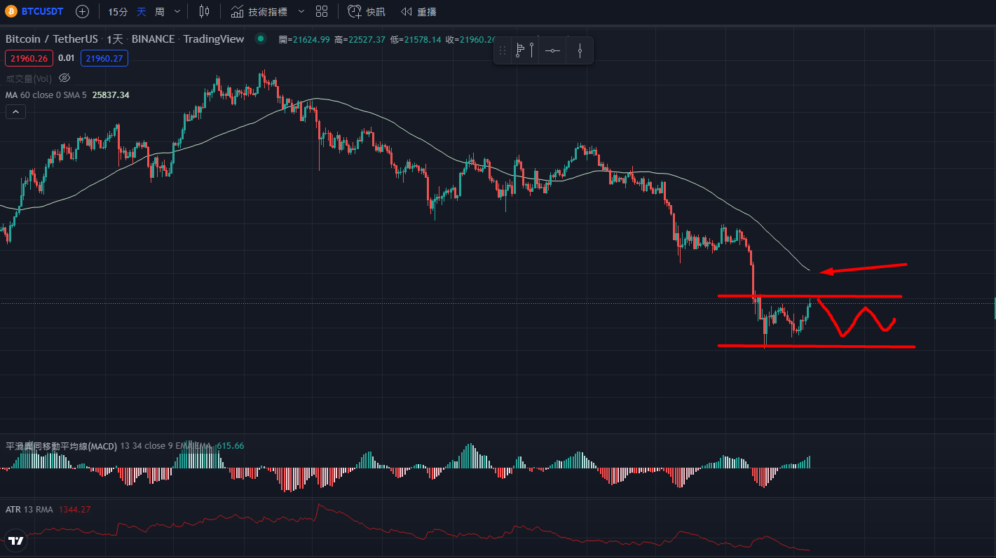Click the green market status dot
This screenshot has height=558, width=996.
point(261,39)
